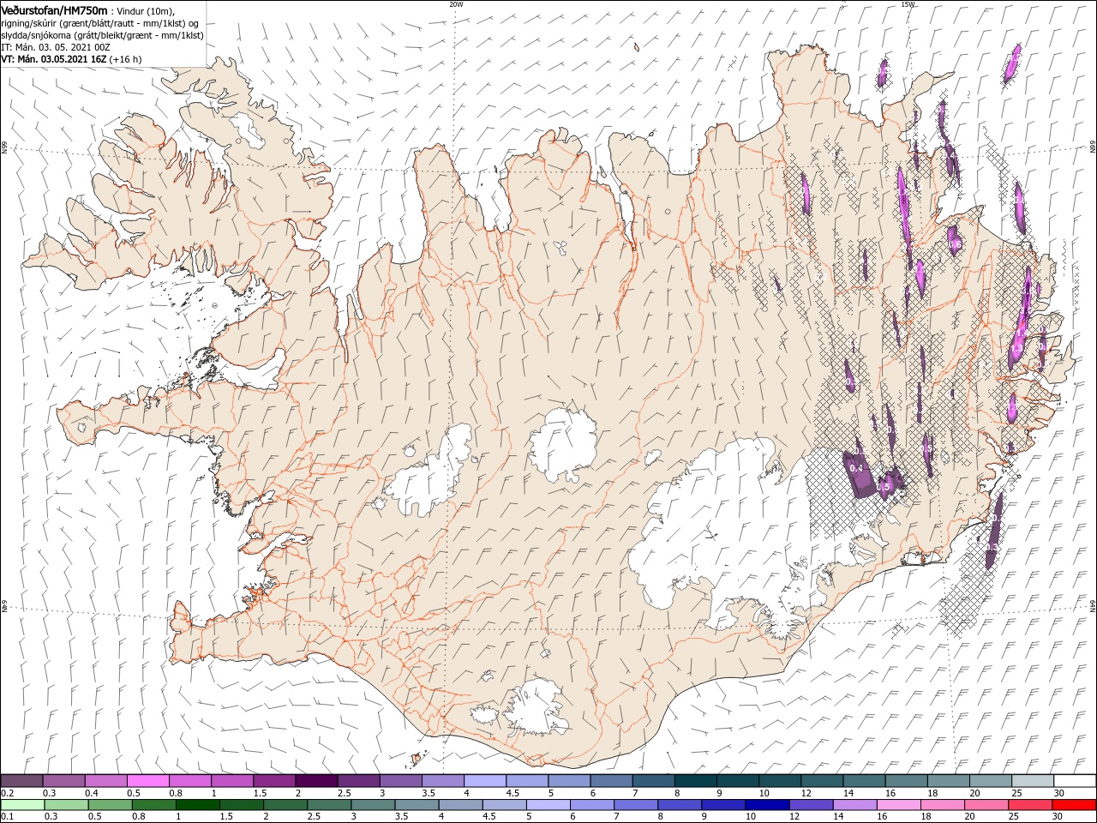Click the 'Veðurstofan/HM750m' title text

[54, 9]
